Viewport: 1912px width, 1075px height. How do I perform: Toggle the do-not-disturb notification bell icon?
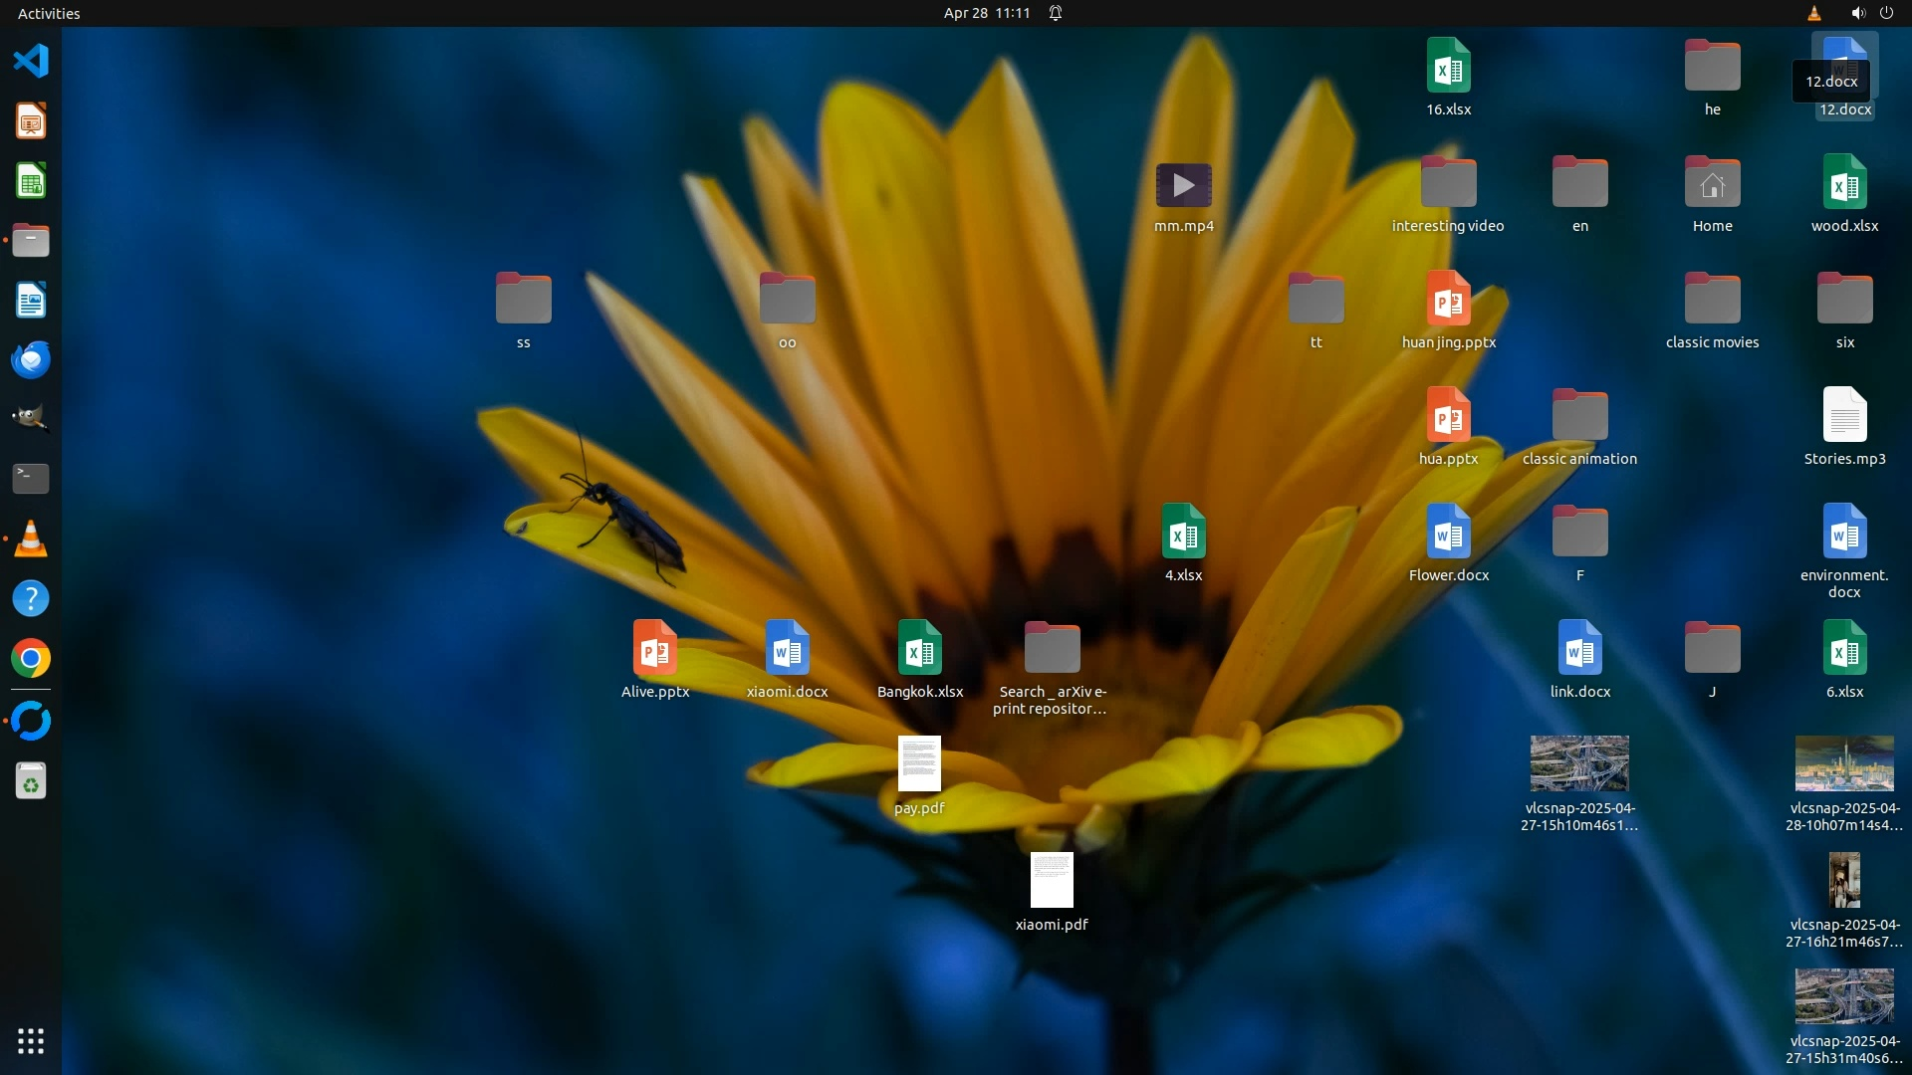click(x=1056, y=13)
